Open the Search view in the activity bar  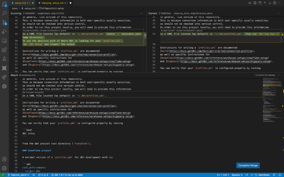[x=4, y=13]
